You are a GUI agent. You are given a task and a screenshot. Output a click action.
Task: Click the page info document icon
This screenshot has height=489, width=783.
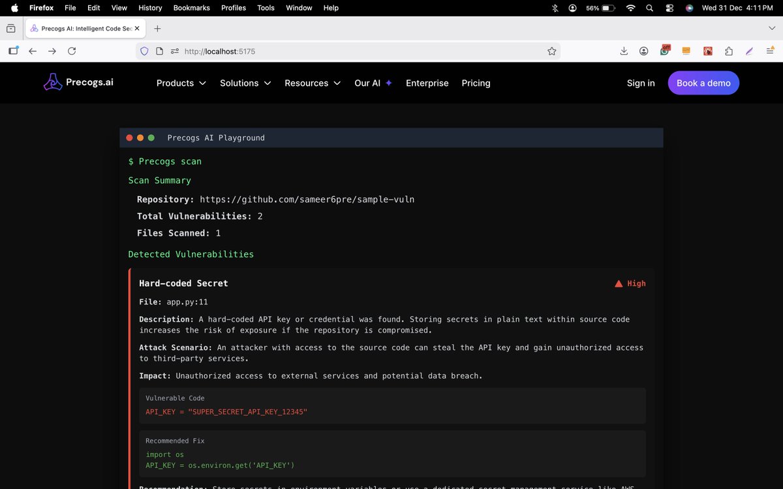coord(159,51)
